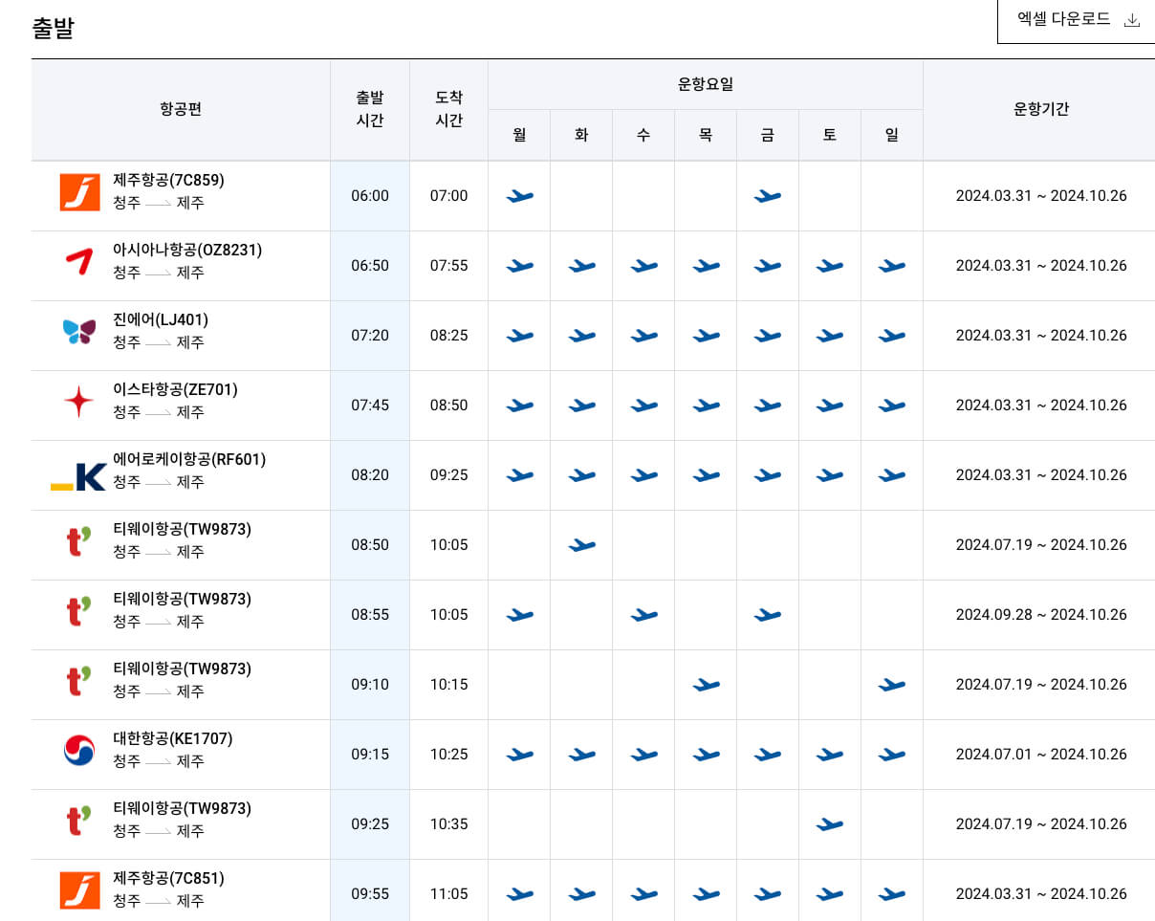This screenshot has height=921, width=1155.
Task: Click the 엑셀 다운로드 button
Action: [1064, 19]
